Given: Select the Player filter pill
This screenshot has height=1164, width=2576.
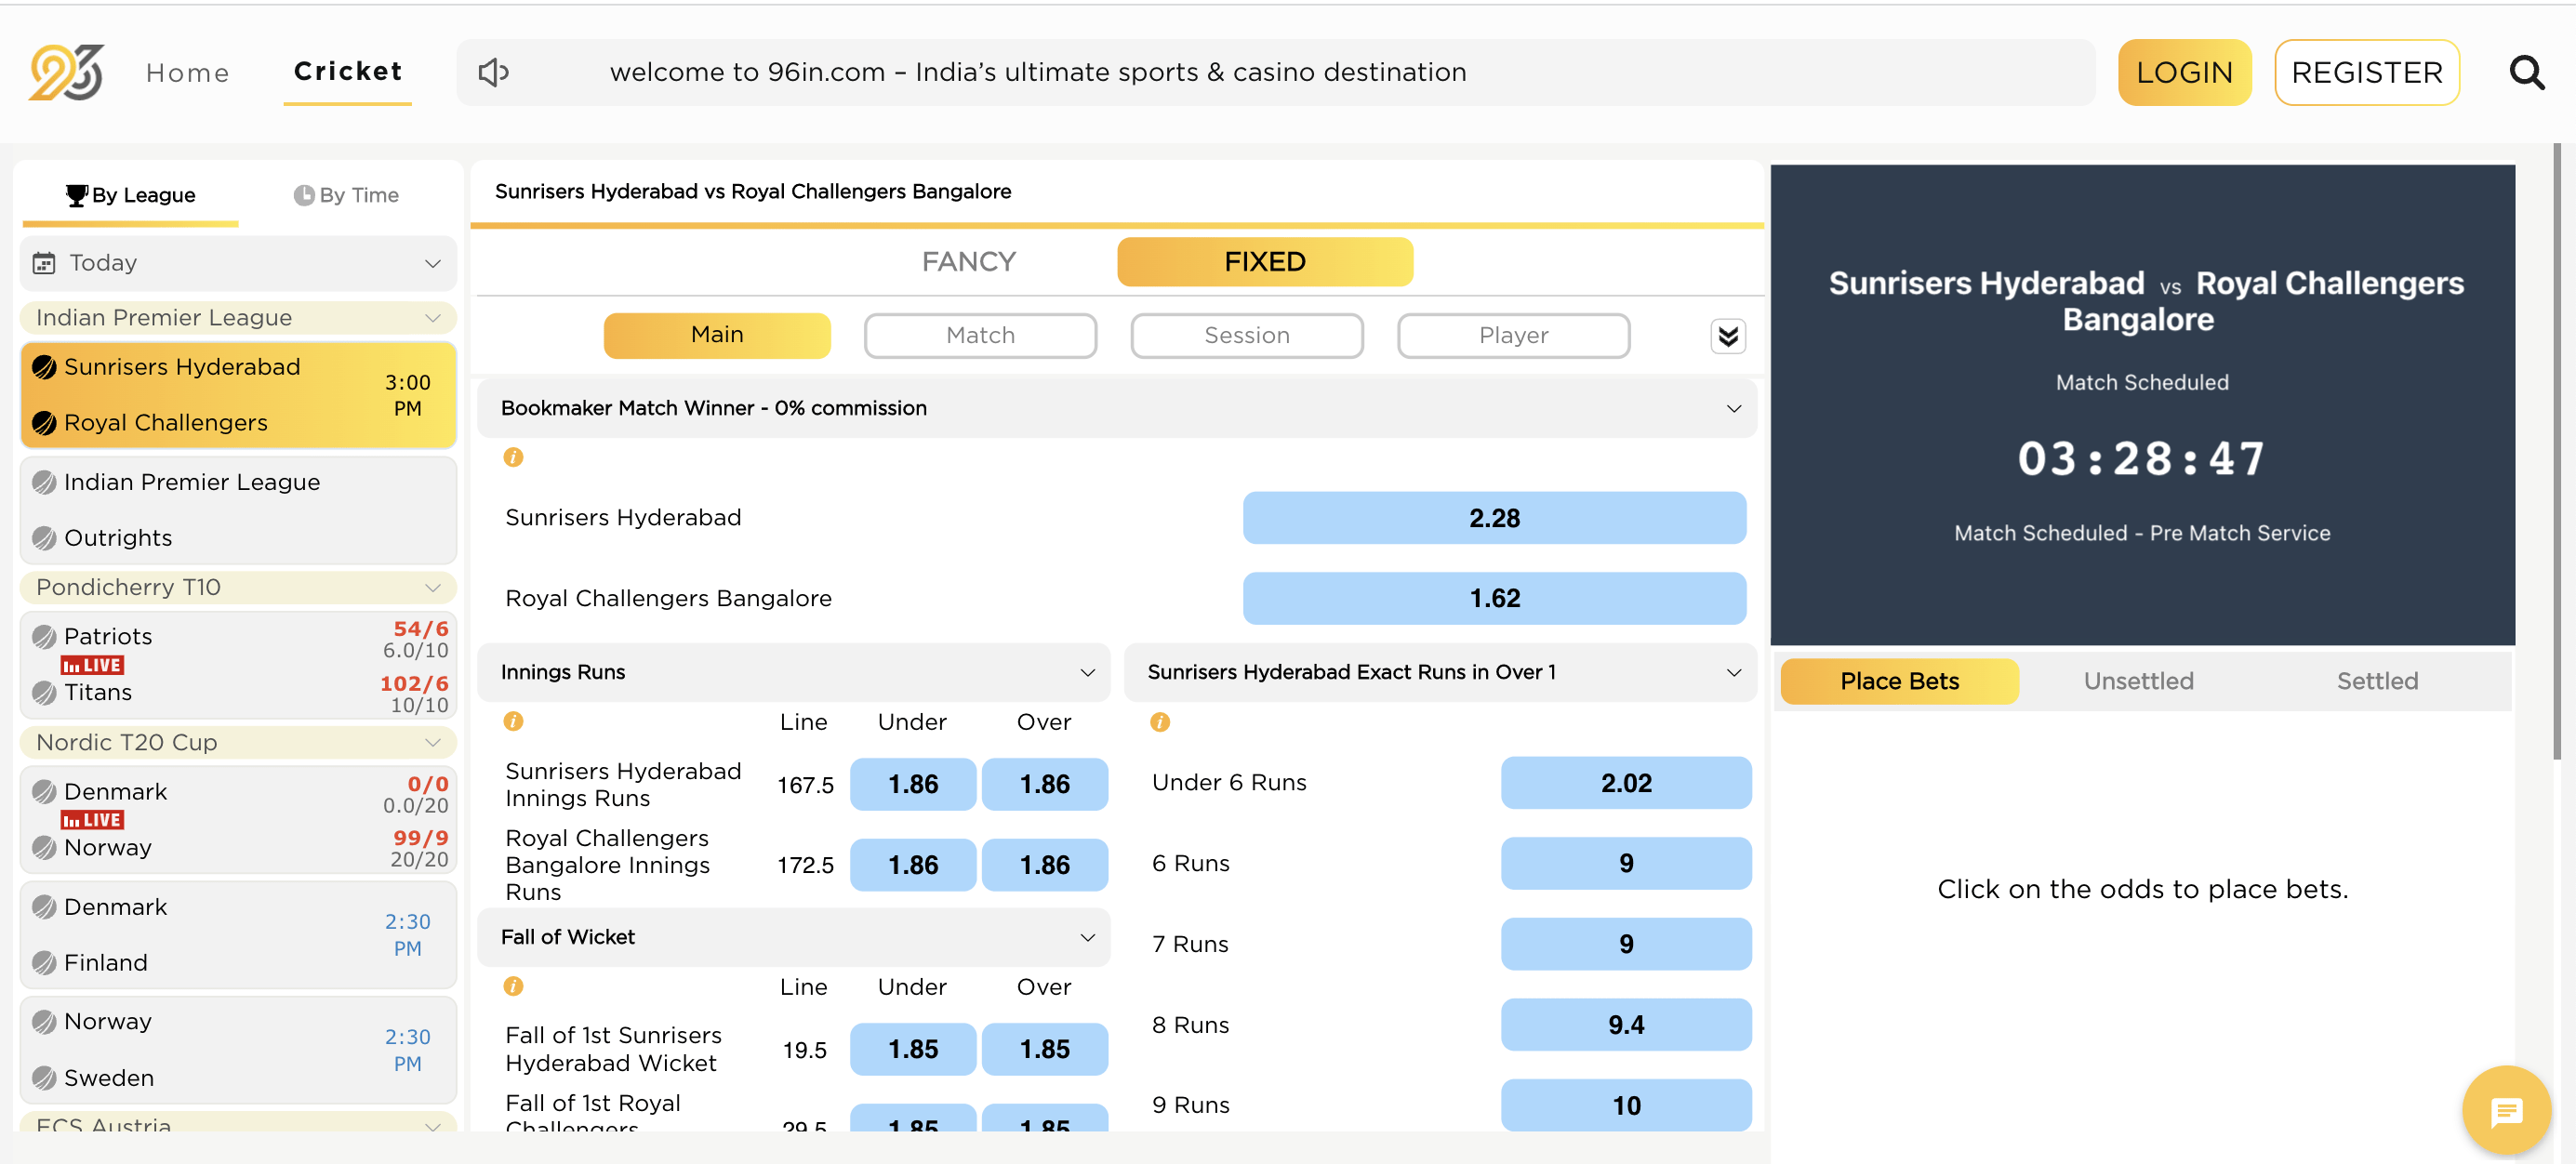Looking at the screenshot, I should point(1513,335).
